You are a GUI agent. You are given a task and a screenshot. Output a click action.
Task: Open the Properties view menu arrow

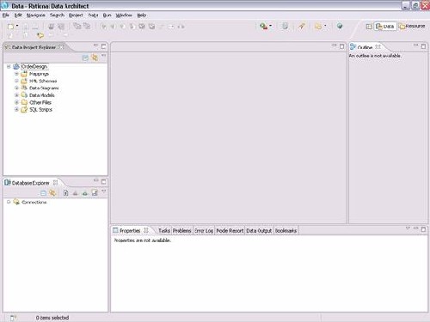(x=408, y=228)
